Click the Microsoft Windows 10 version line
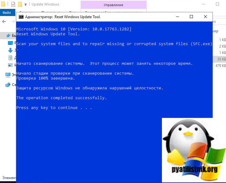Screen dimensions: 226x183 [x=74, y=29]
